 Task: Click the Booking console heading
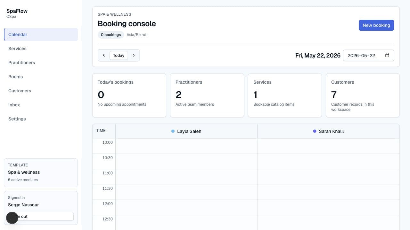127,24
